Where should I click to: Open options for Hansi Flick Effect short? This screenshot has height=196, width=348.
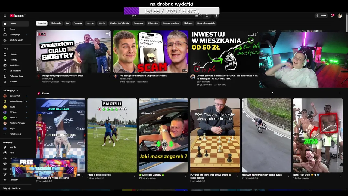tap(340, 176)
